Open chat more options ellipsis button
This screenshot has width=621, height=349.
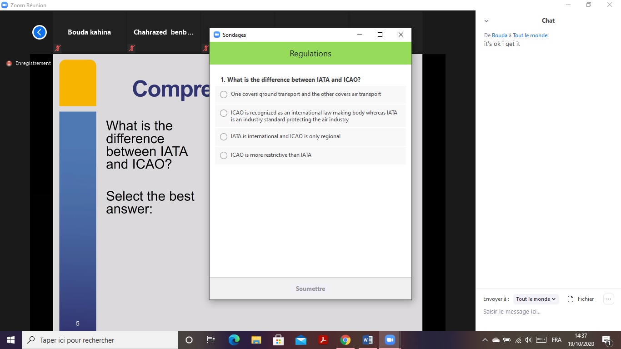(608, 299)
